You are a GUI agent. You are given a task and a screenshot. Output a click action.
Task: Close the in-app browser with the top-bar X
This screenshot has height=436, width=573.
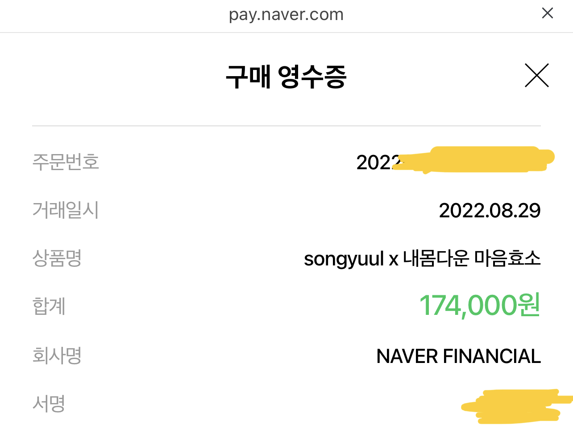(547, 13)
